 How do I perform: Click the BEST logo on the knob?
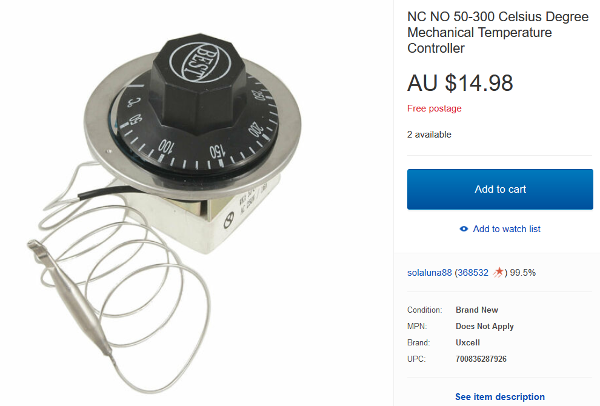[x=199, y=62]
